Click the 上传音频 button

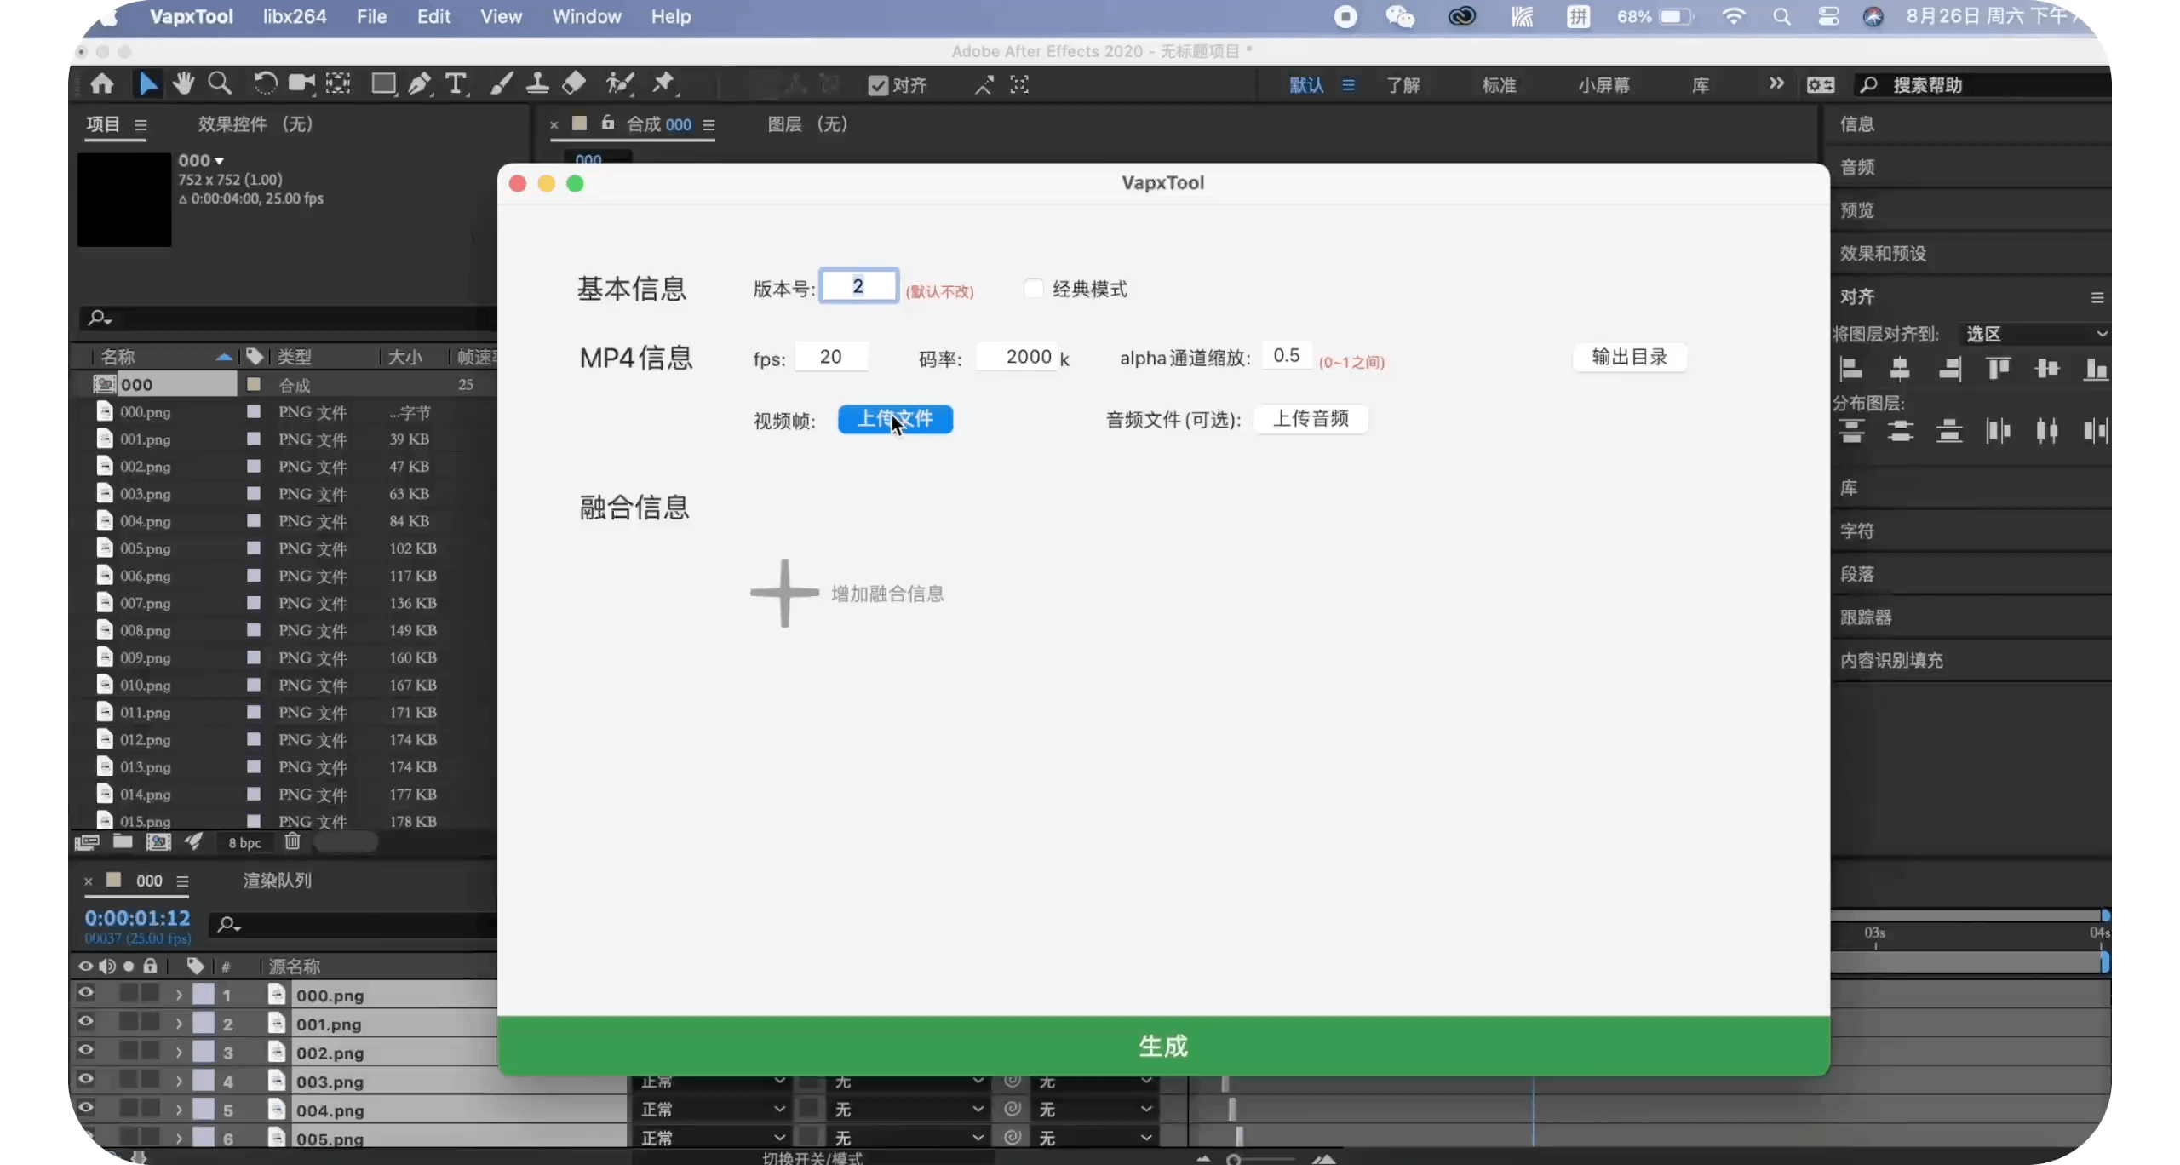coord(1311,418)
